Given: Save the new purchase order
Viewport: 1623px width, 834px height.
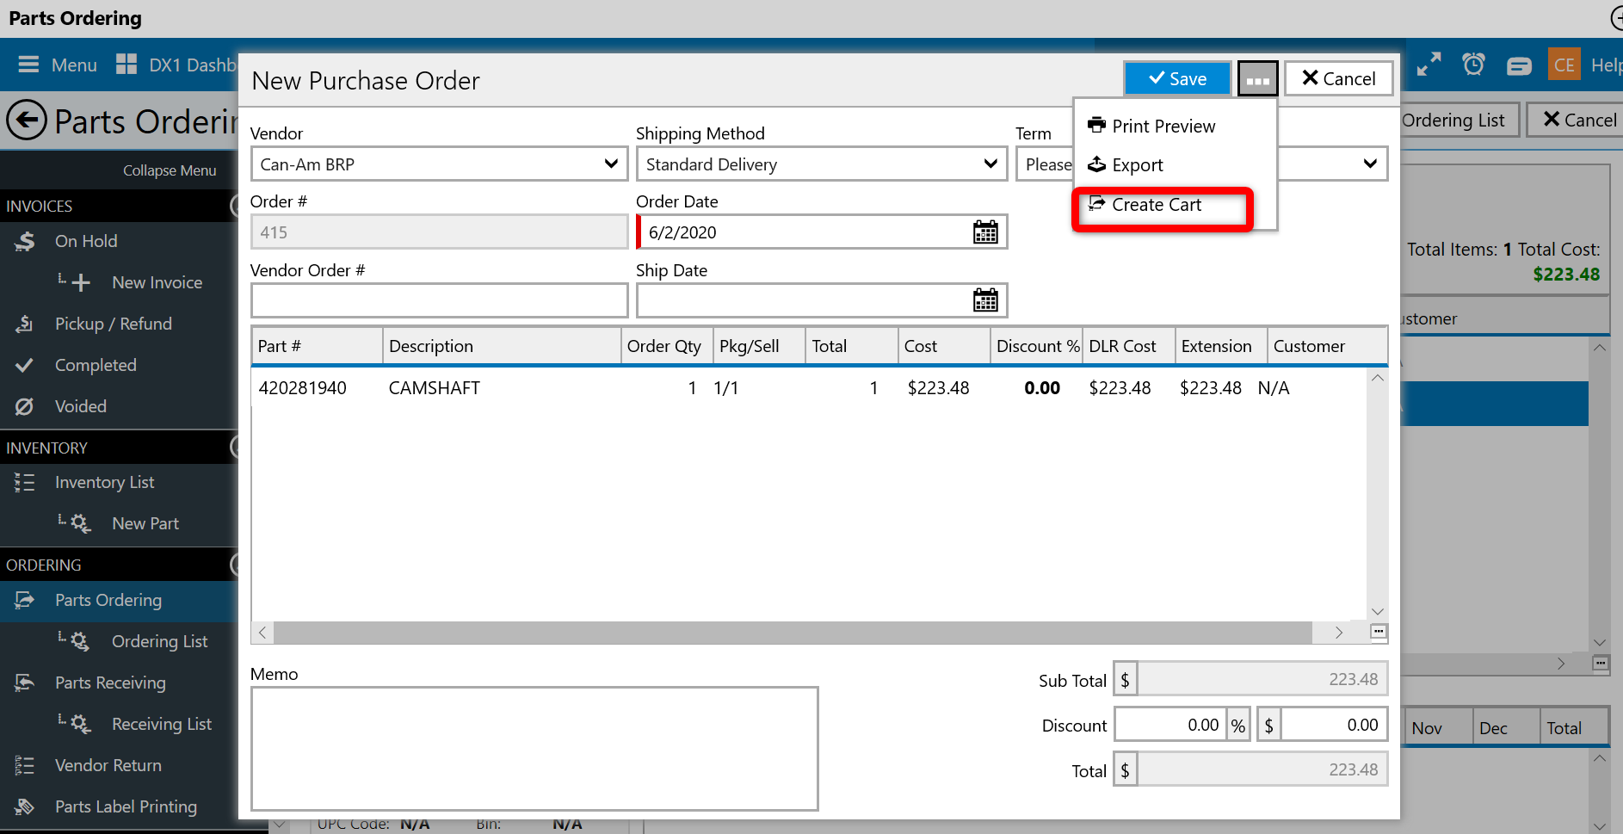Looking at the screenshot, I should [1177, 78].
